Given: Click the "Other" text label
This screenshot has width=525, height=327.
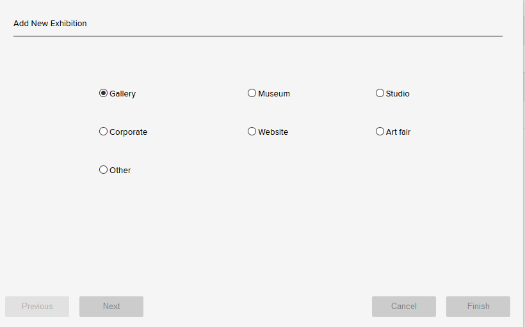Looking at the screenshot, I should 120,171.
